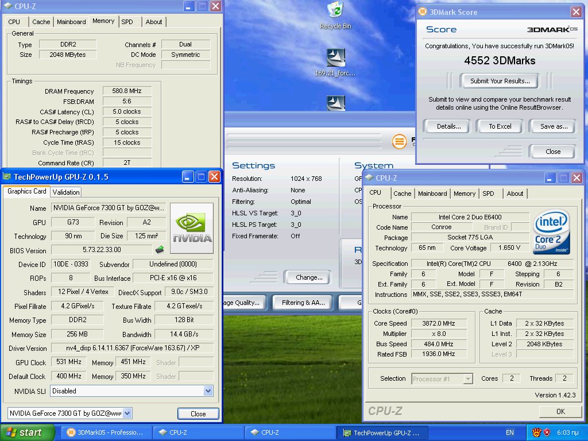Viewport: 588px width, 441px height.
Task: Open NVIDIA SLI dropdown in GPU-Z
Action: tap(208, 390)
